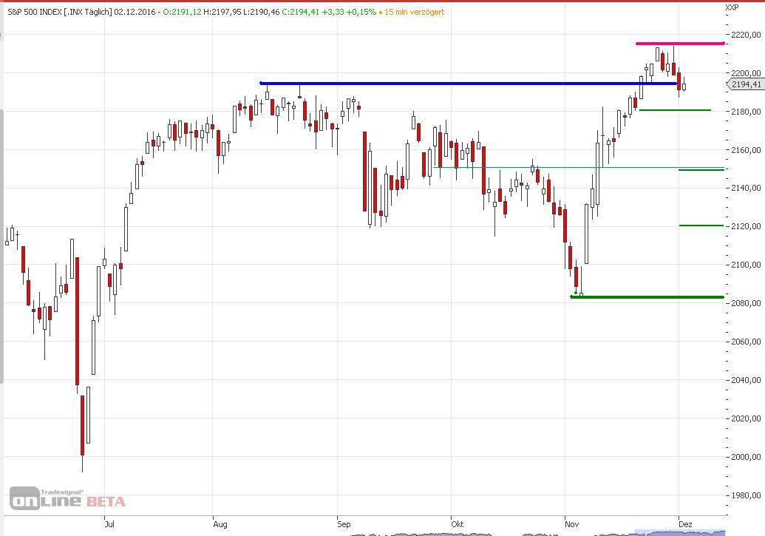
Task: Click the low value L:2190,46
Action: click(x=262, y=12)
